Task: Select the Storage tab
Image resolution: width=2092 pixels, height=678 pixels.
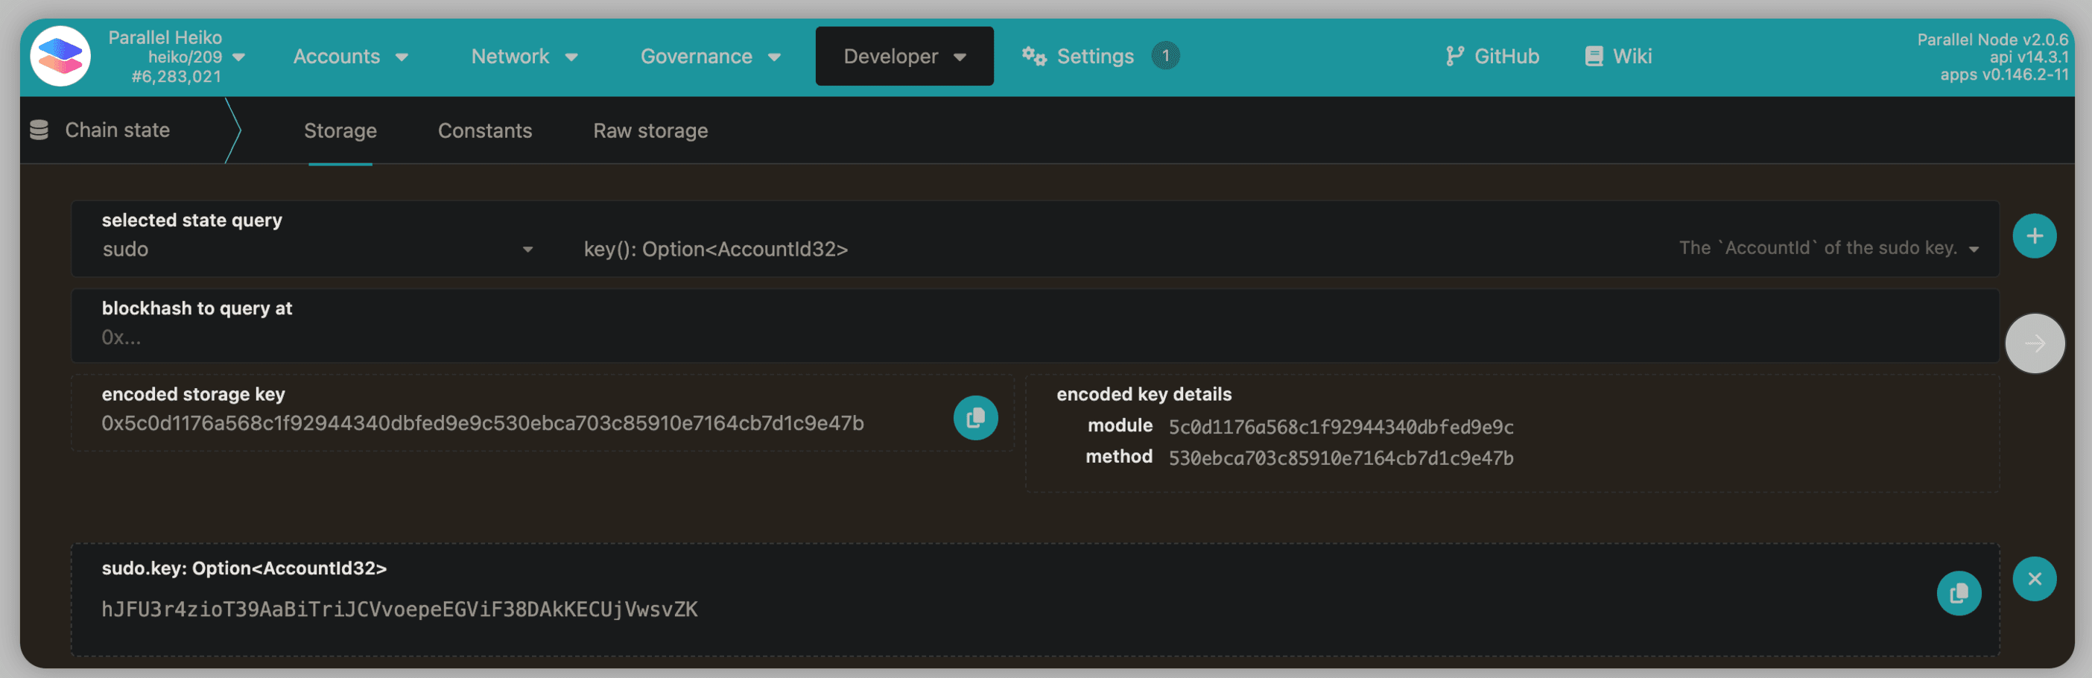Action: (340, 130)
